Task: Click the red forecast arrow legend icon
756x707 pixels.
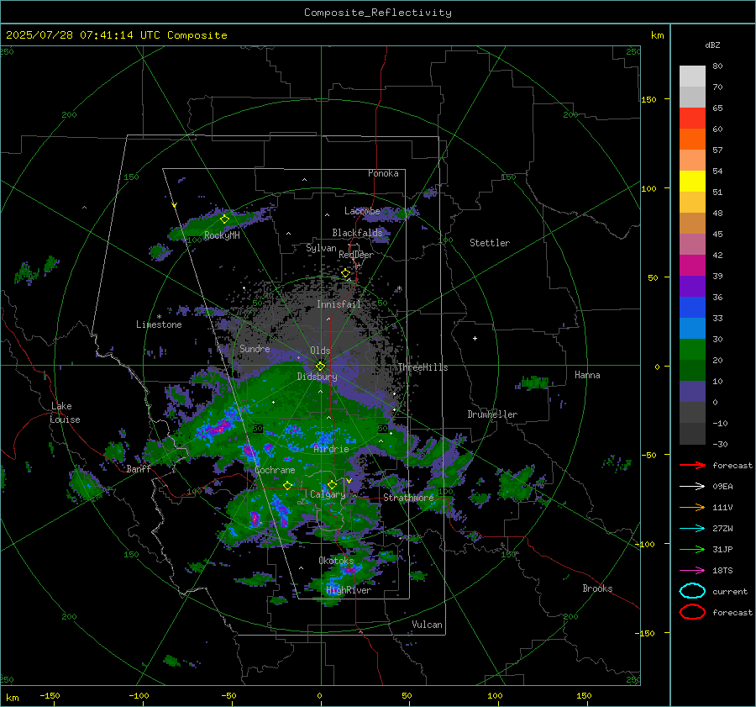Action: [x=692, y=465]
